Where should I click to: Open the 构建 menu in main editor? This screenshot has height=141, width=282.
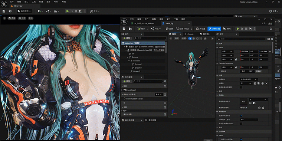(41, 2)
